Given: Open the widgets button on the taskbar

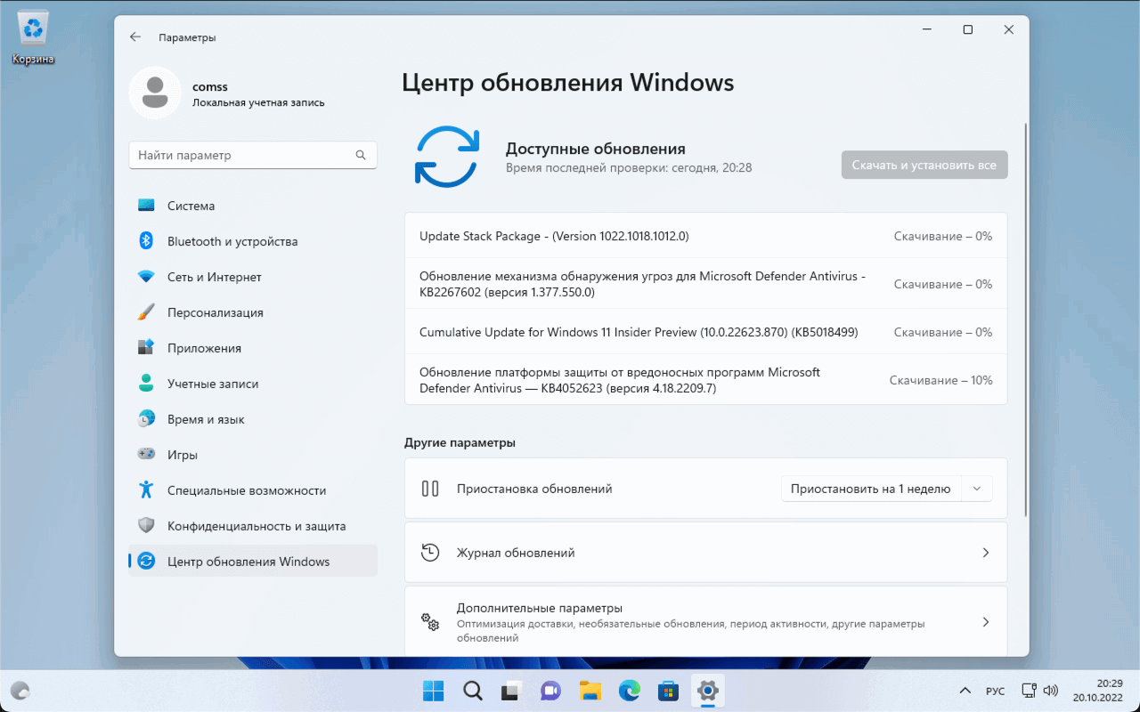Looking at the screenshot, I should point(20,691).
